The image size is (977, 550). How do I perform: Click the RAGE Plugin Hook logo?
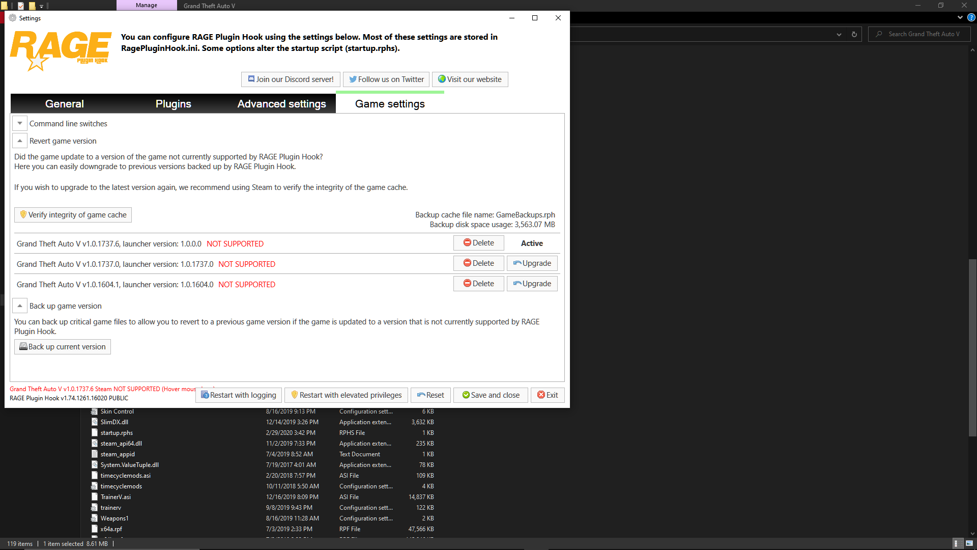(x=61, y=50)
